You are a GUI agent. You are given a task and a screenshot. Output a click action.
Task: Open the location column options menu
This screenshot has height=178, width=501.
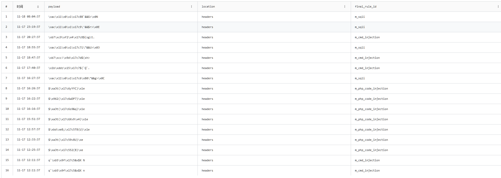(344, 7)
